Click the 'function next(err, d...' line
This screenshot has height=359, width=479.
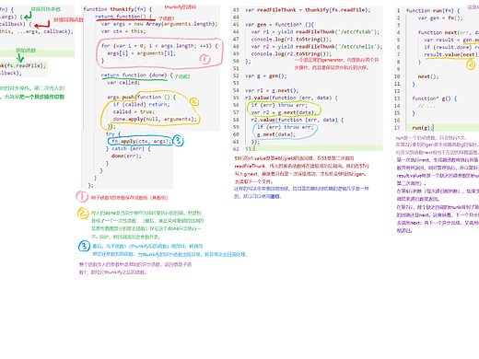(x=449, y=32)
